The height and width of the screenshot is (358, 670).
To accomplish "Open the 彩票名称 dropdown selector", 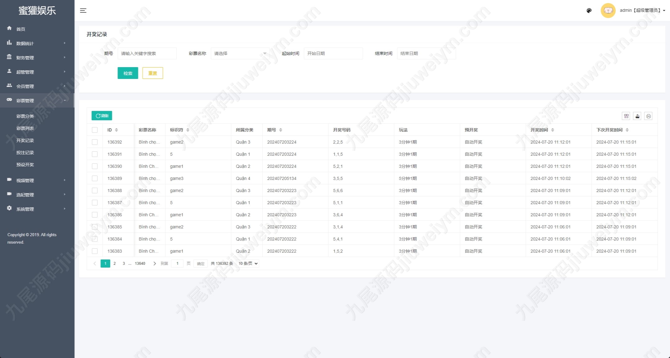I will [x=240, y=53].
